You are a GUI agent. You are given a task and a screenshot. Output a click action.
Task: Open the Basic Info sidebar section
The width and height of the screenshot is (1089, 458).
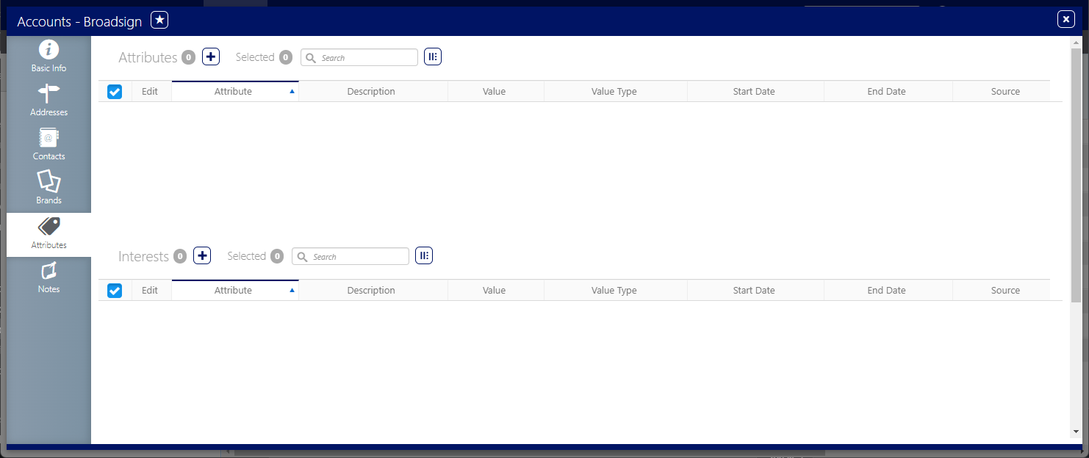48,57
